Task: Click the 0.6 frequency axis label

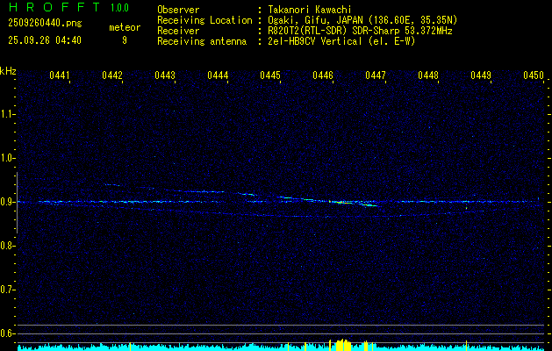Action: coord(8,333)
